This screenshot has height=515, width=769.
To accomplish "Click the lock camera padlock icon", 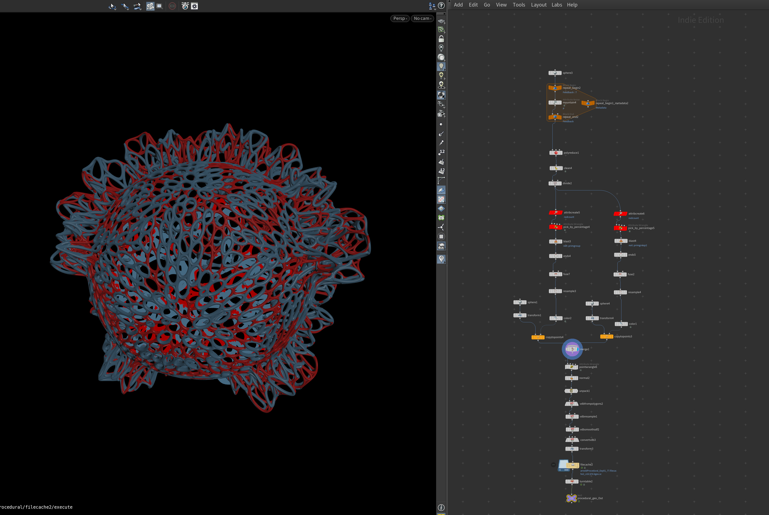I will pos(441,39).
